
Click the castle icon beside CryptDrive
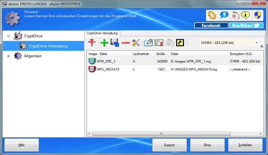pyautogui.click(x=18, y=36)
